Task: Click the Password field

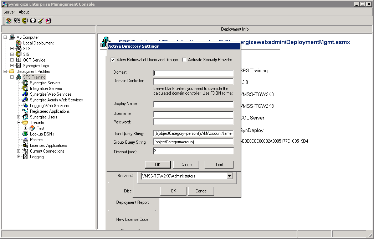Action: [193, 122]
